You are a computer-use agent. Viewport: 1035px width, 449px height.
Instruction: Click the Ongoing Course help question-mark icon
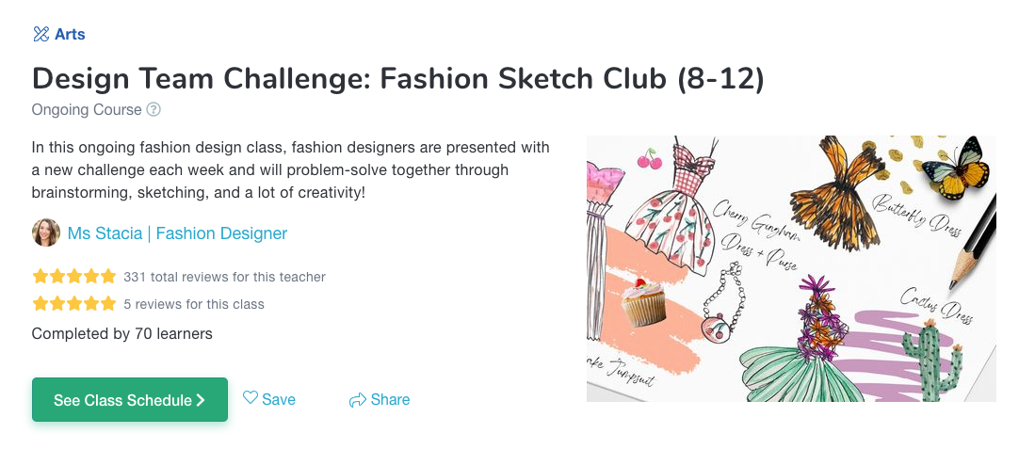coord(154,109)
